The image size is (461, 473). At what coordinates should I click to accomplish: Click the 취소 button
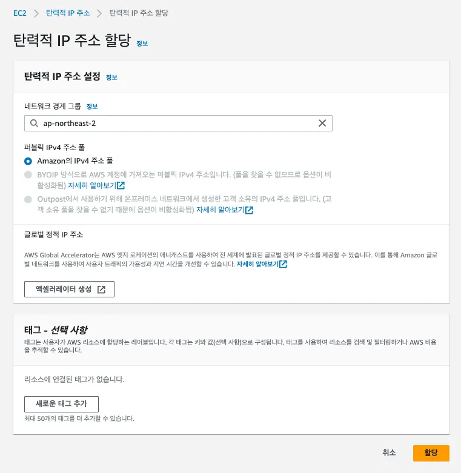389,453
